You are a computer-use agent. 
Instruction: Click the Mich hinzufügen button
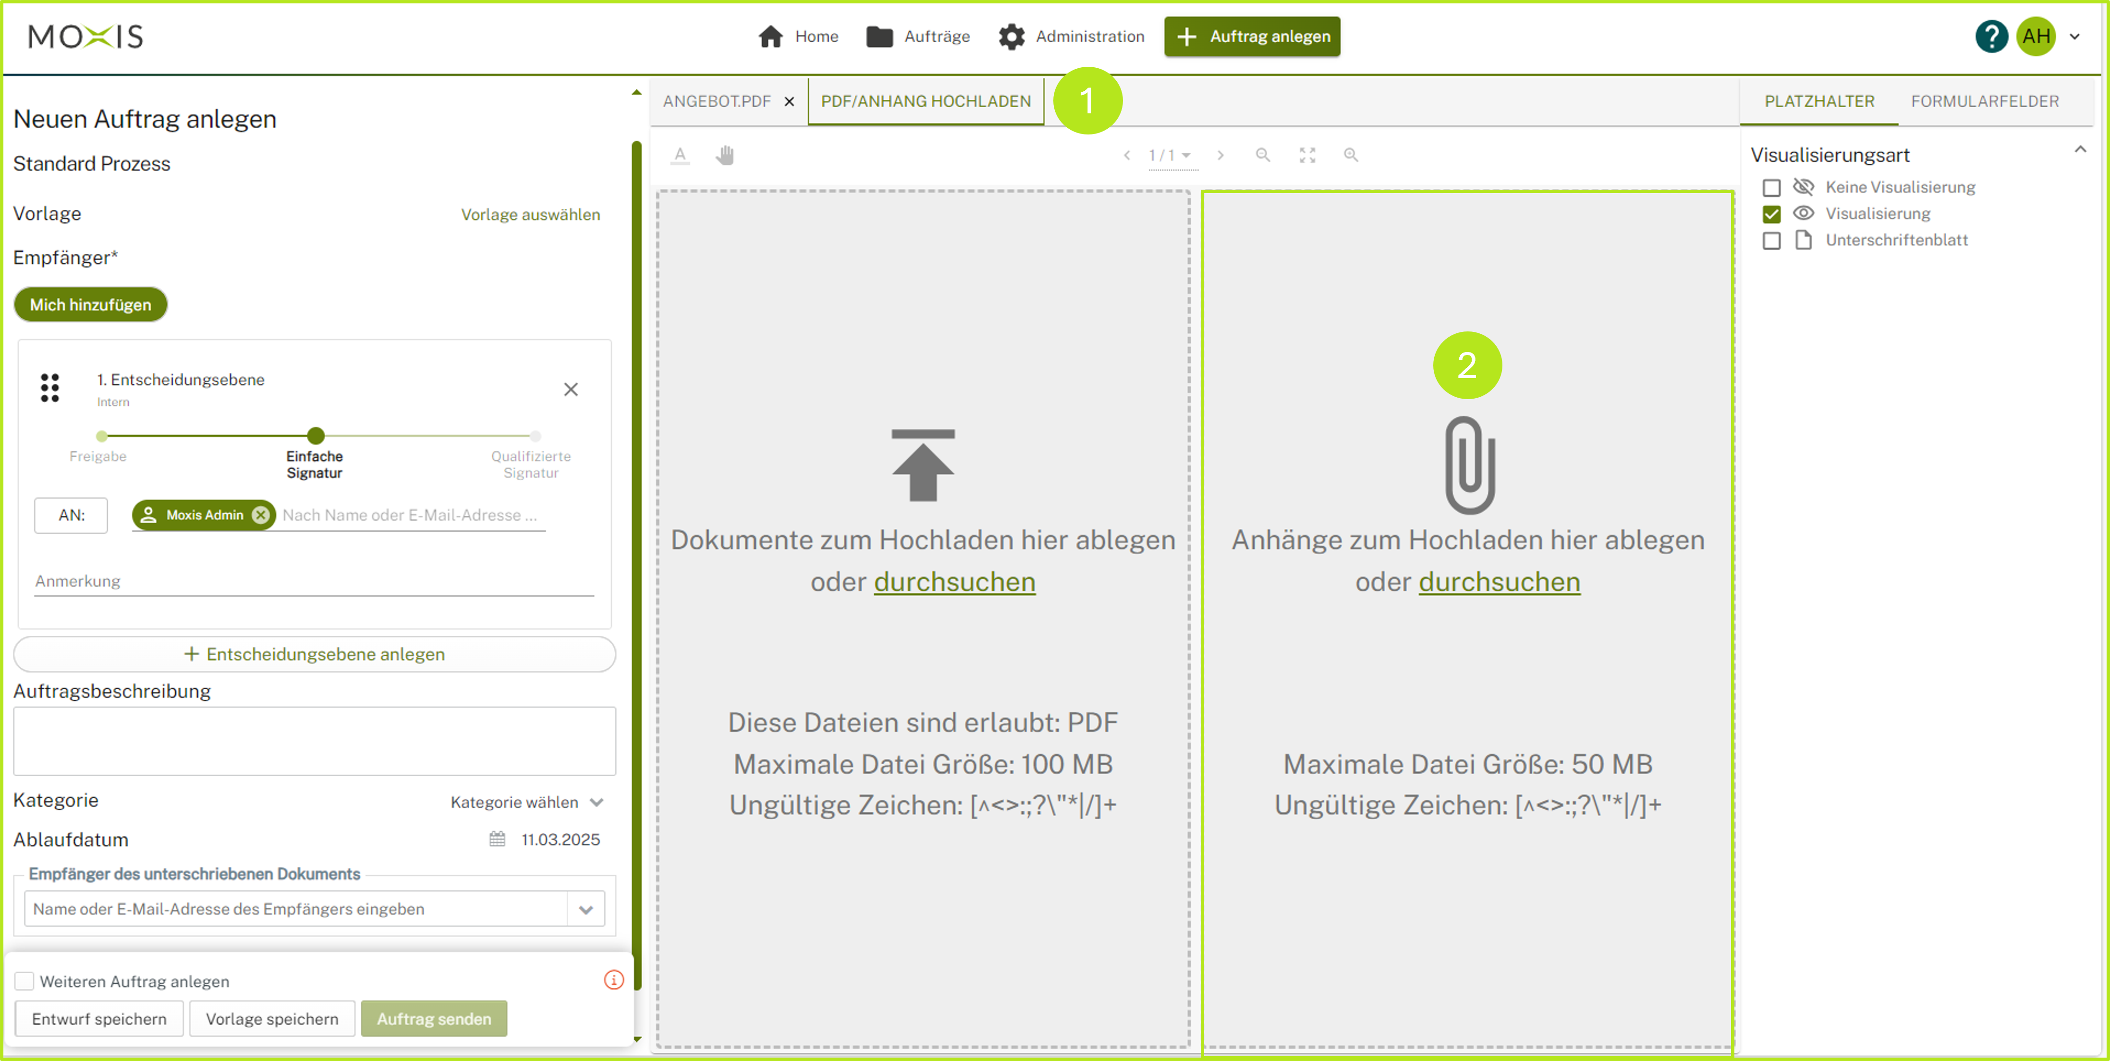(x=90, y=305)
